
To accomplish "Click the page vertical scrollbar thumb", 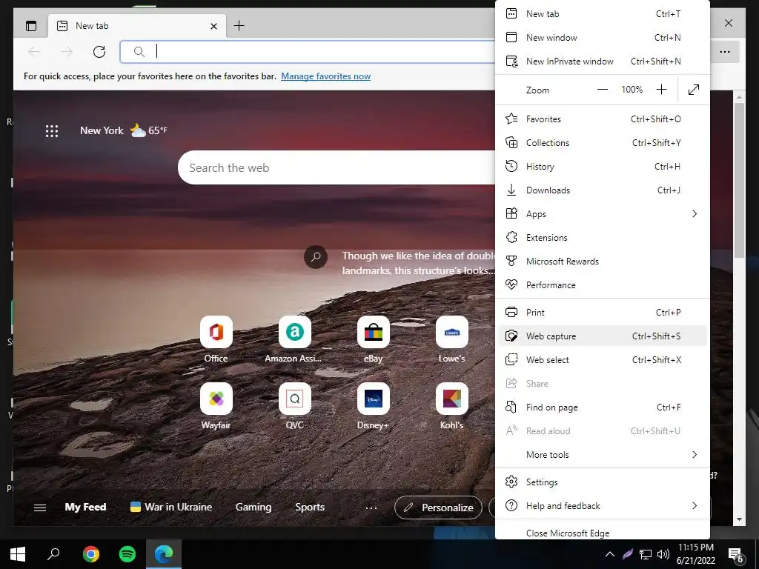I will 739,180.
